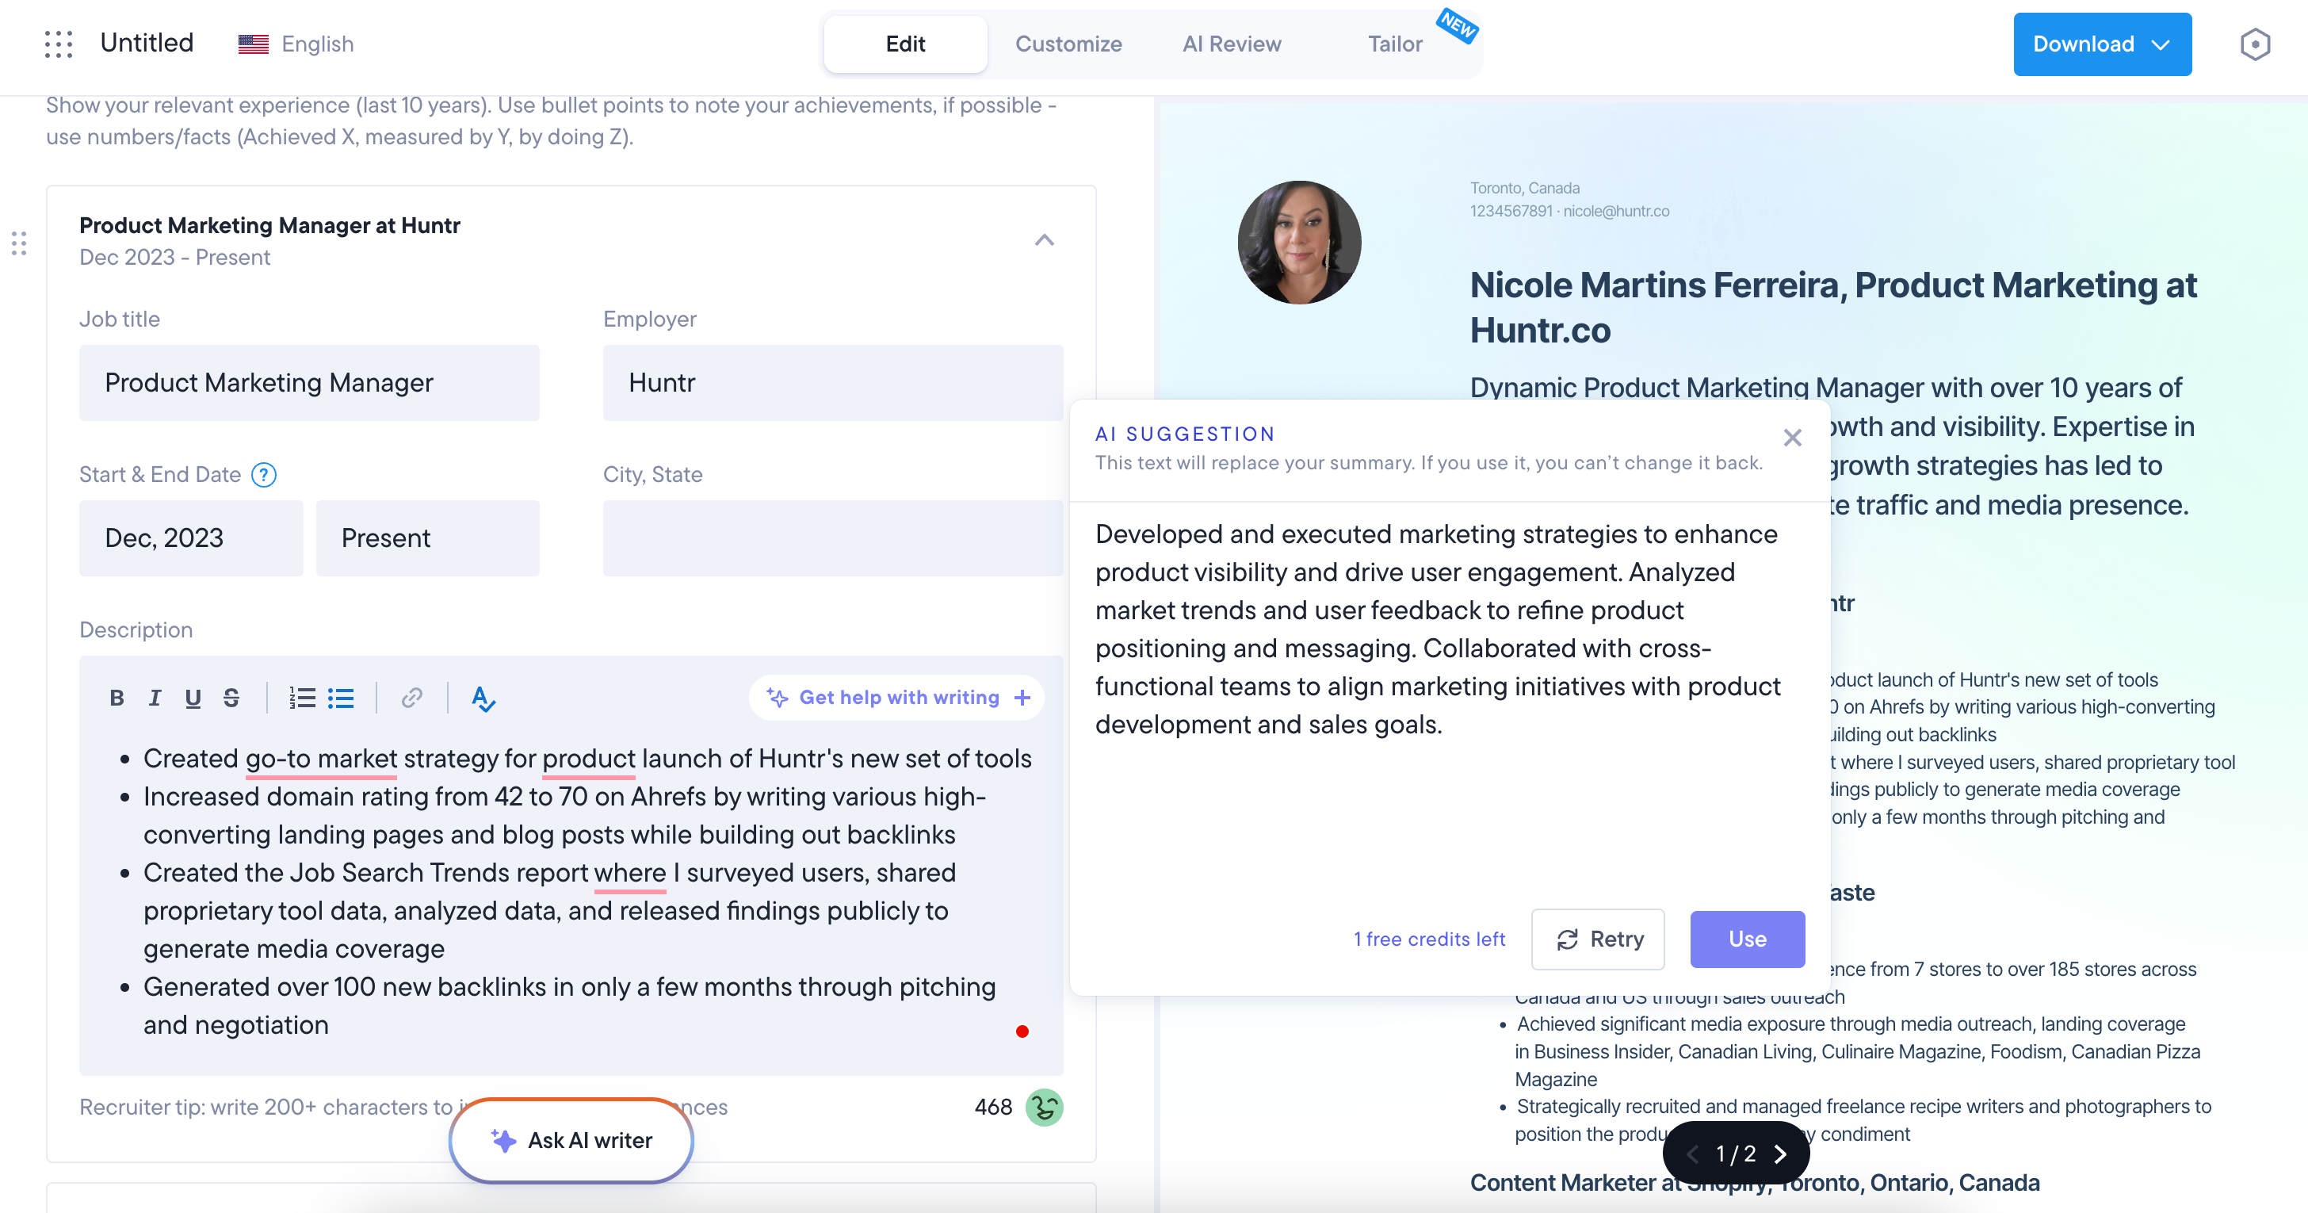The image size is (2308, 1213).
Task: Open the hexagon settings icon
Action: point(2254,44)
